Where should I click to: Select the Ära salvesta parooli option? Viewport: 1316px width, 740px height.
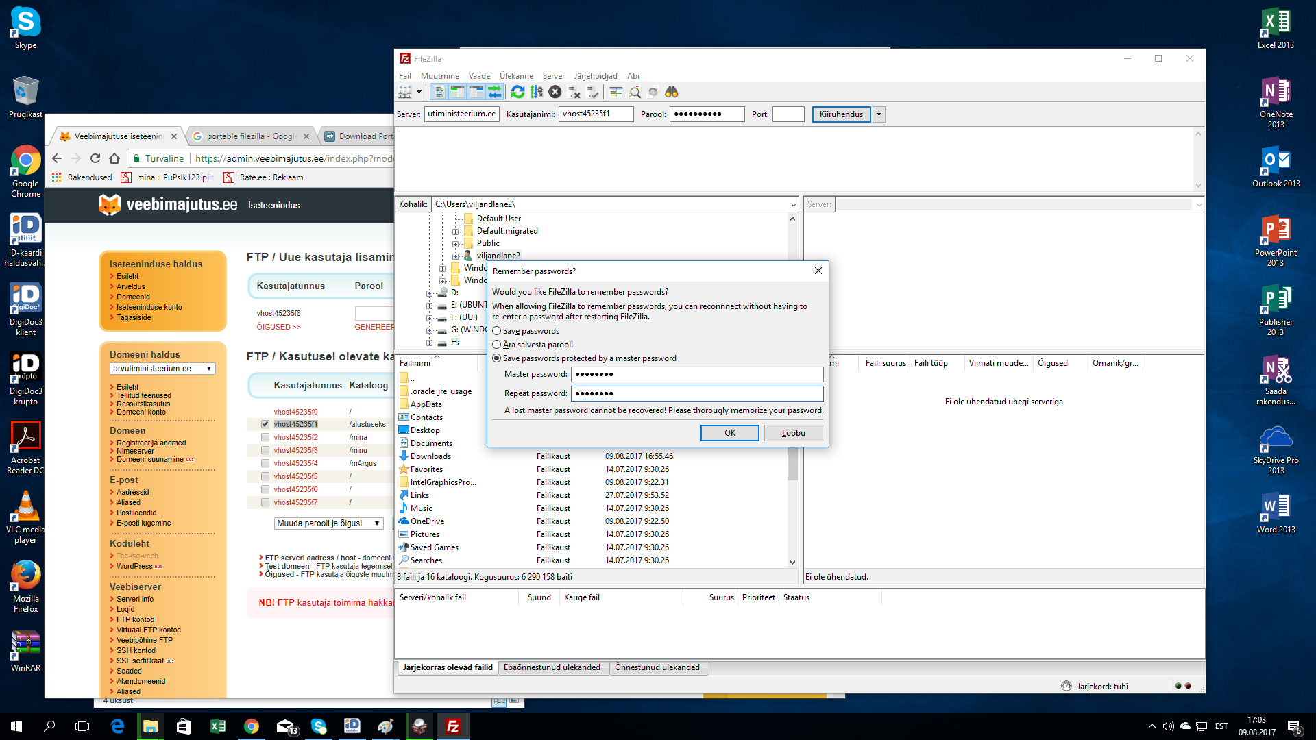point(497,345)
